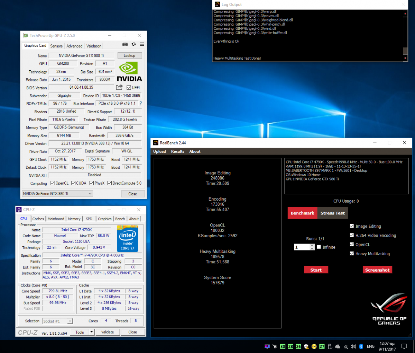
Task: Open Mainboard tab in CPU-Z
Action: coord(56,219)
